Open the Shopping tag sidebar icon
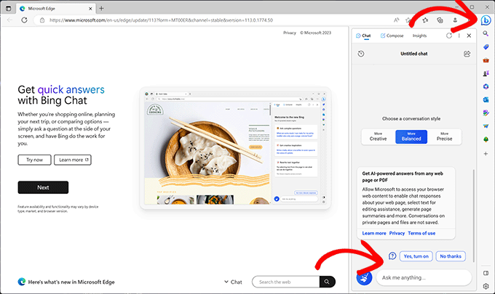 (x=486, y=47)
